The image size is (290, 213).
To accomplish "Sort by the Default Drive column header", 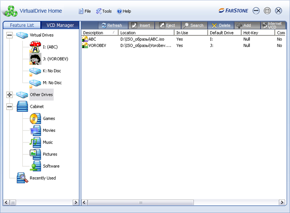I will [x=225, y=33].
